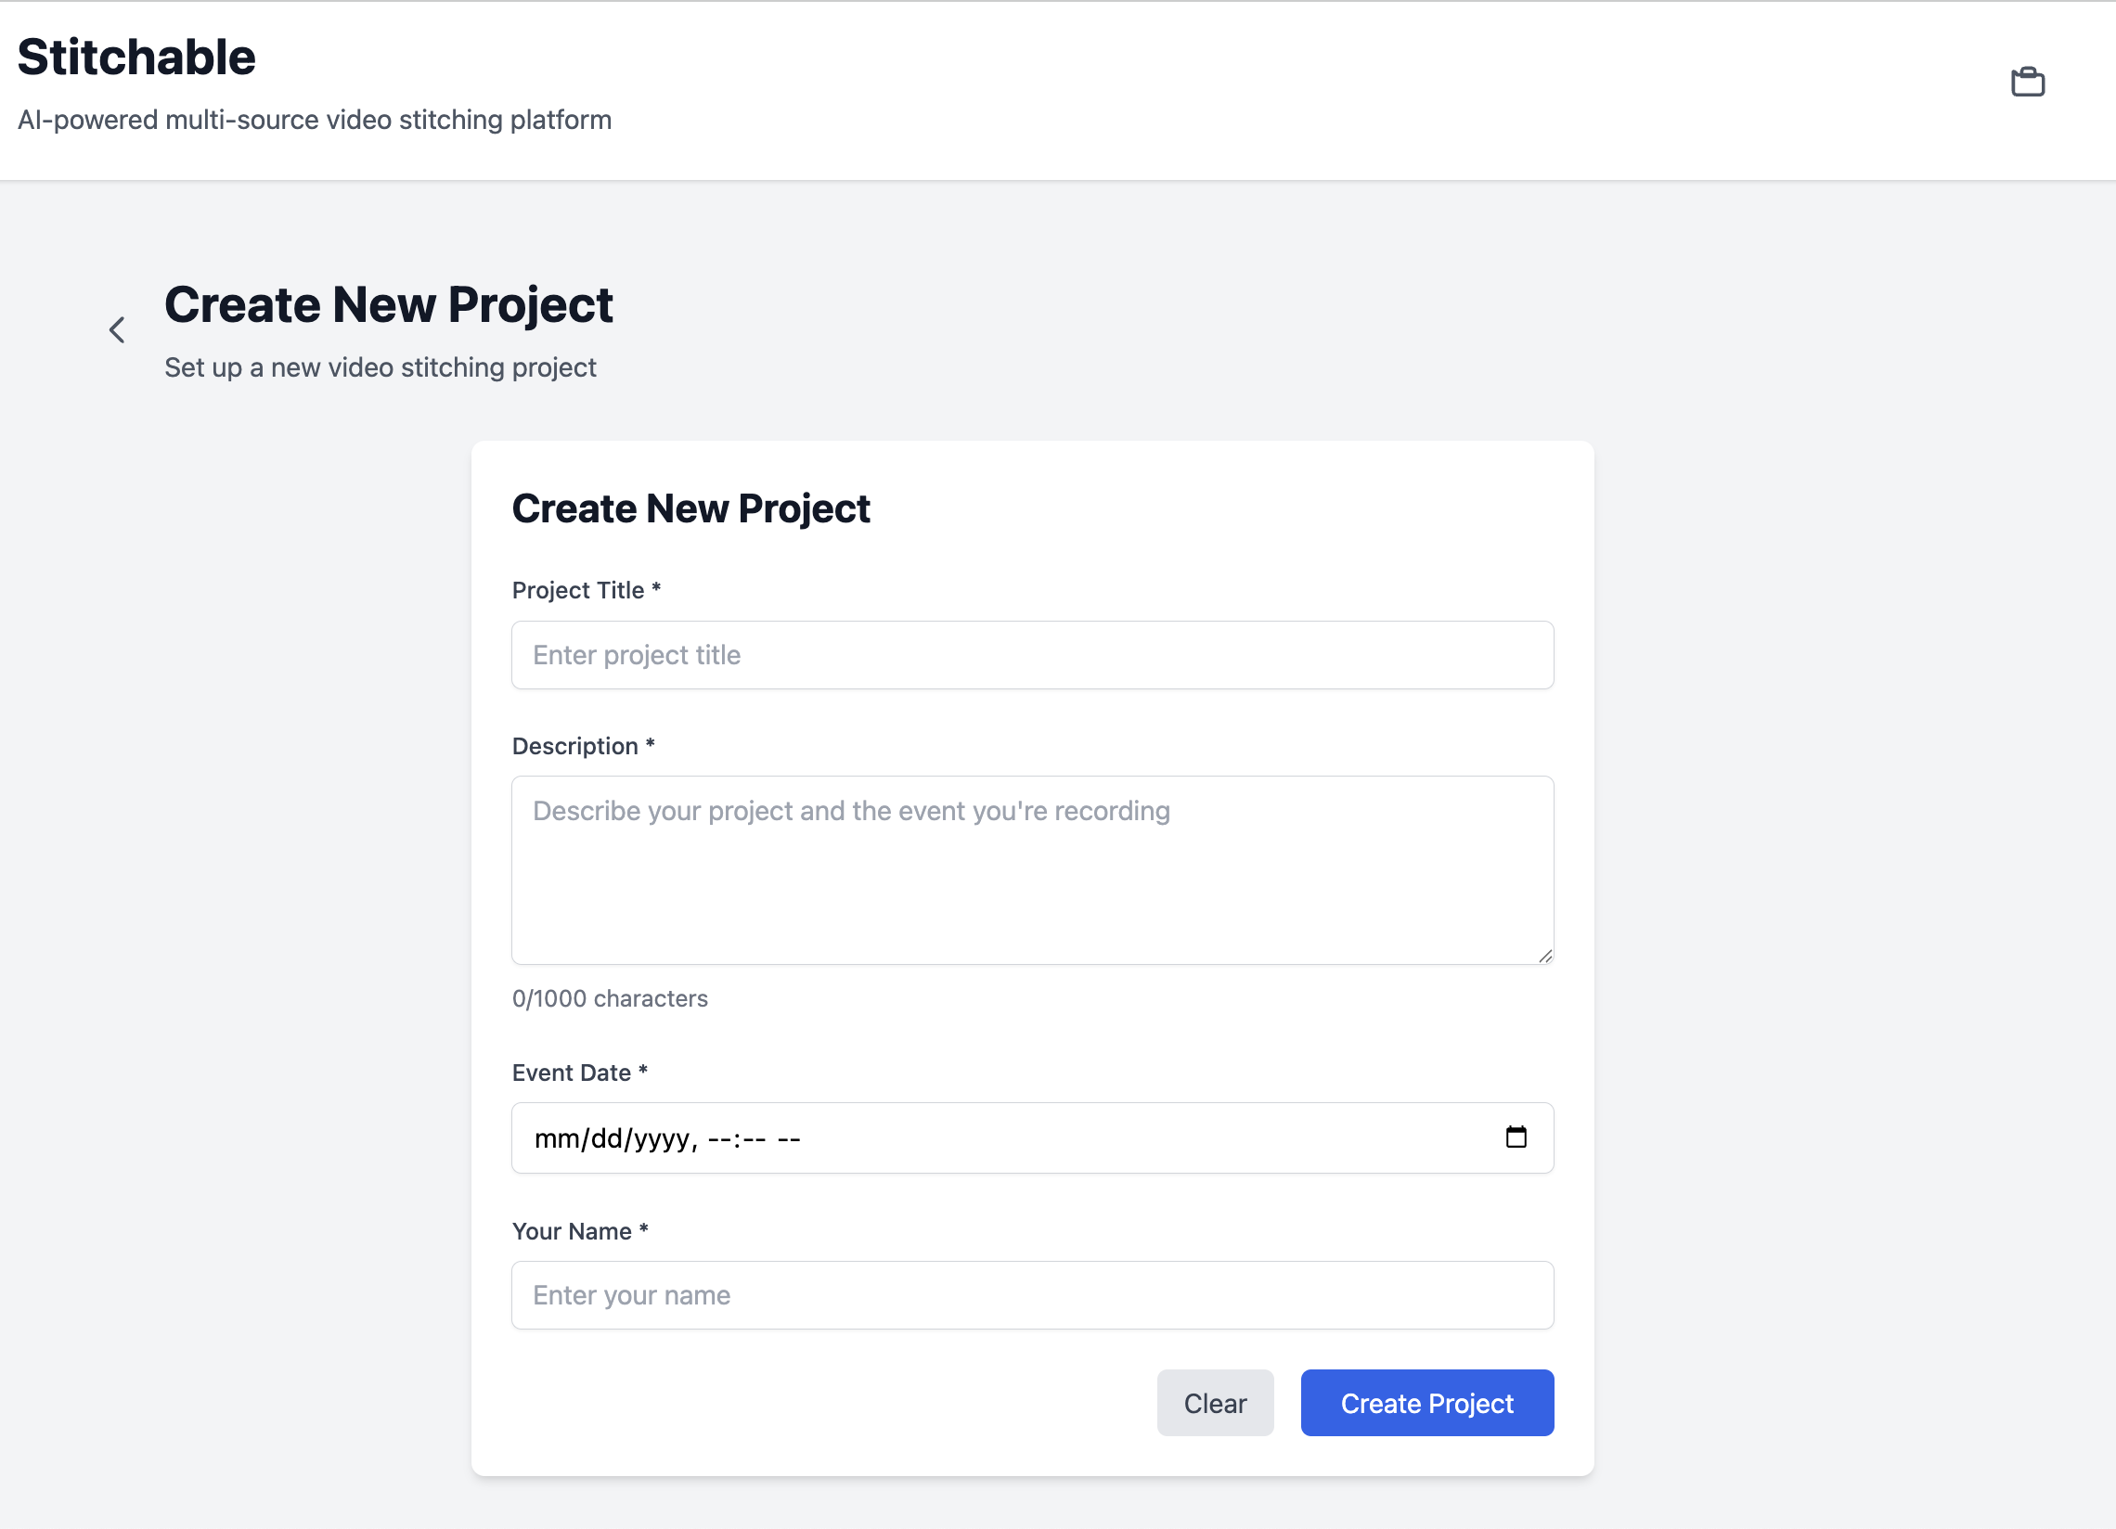Focus the Your Name input field
The image size is (2116, 1529).
point(1032,1295)
